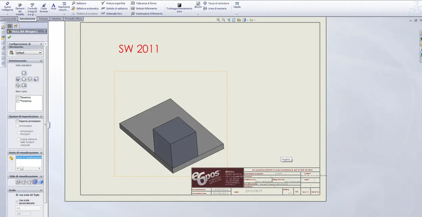Screen dimensions: 422x217
Task: Click the Foglio1 sheet label
Action: pyautogui.click(x=286, y=159)
